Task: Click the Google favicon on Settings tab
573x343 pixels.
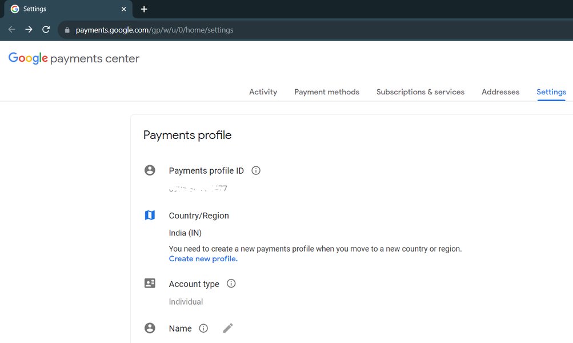Action: (x=15, y=9)
